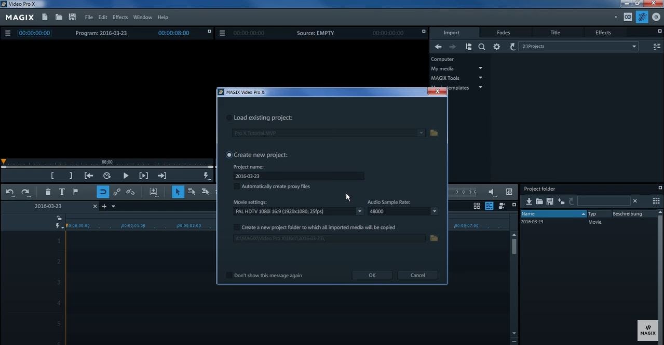Screen dimensions: 664x345
Task: Open the Window menu
Action: pos(143,17)
